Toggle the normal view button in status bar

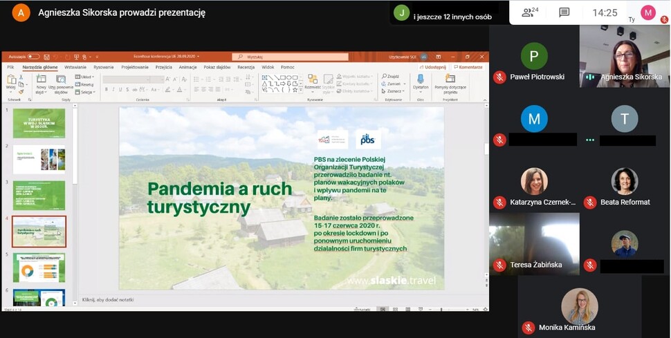coord(383,309)
